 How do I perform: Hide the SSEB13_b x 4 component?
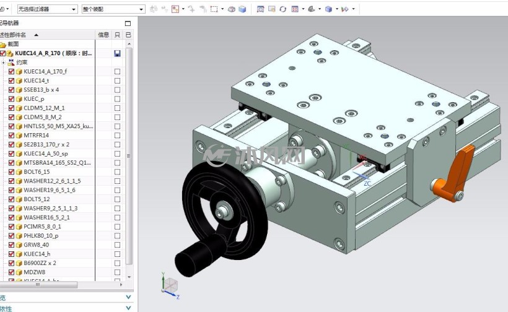[11, 90]
